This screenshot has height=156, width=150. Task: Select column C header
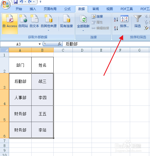click(63, 50)
